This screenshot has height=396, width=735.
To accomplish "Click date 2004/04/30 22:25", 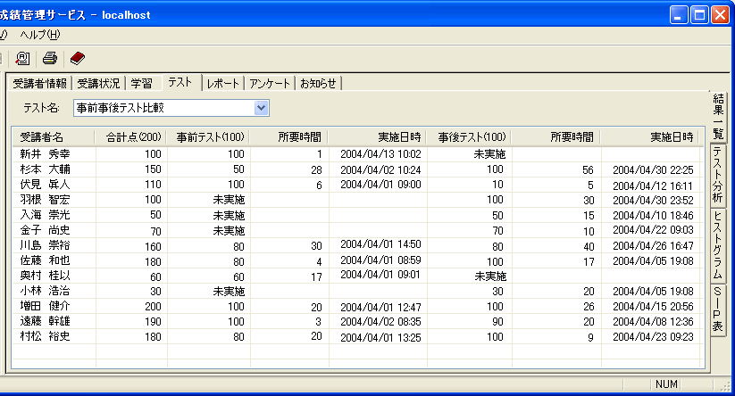I will pyautogui.click(x=653, y=170).
